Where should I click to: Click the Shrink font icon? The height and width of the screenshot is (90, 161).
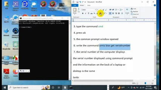click(x=106, y=10)
